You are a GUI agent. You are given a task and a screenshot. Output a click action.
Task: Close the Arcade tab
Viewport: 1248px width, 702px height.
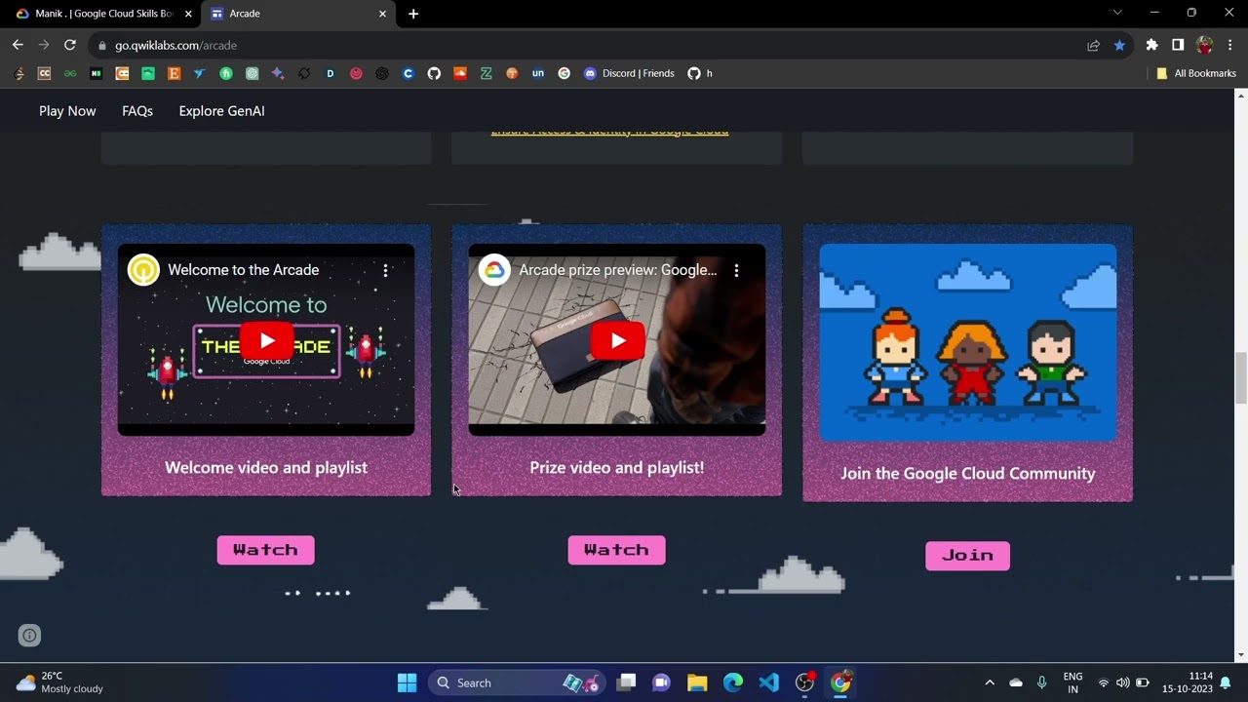382,14
